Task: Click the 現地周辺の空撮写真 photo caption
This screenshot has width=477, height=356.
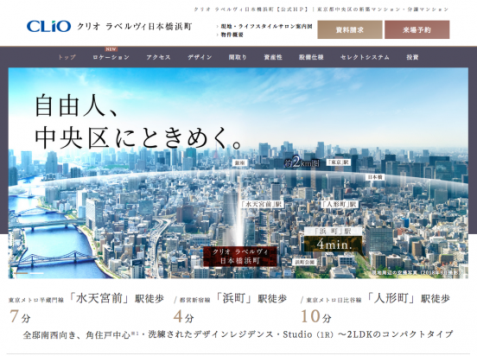Action: tap(416, 273)
